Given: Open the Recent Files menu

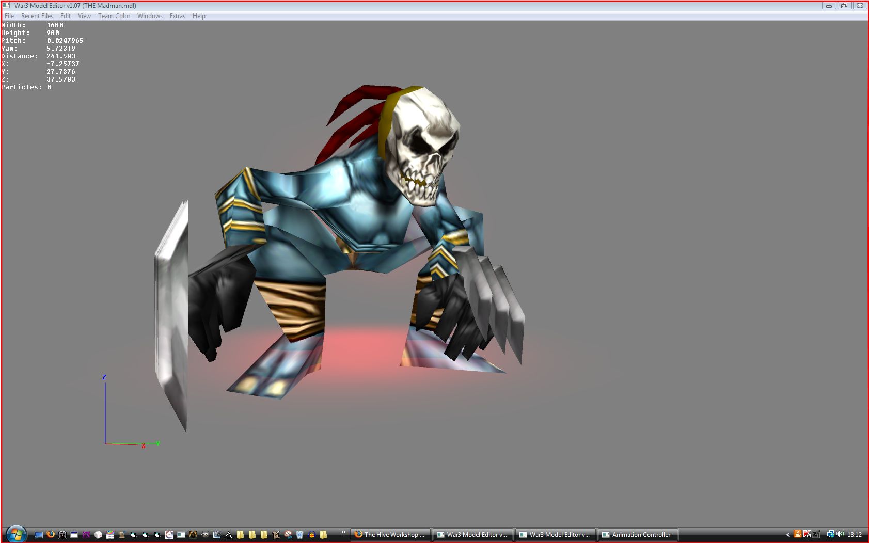Looking at the screenshot, I should click(x=37, y=16).
